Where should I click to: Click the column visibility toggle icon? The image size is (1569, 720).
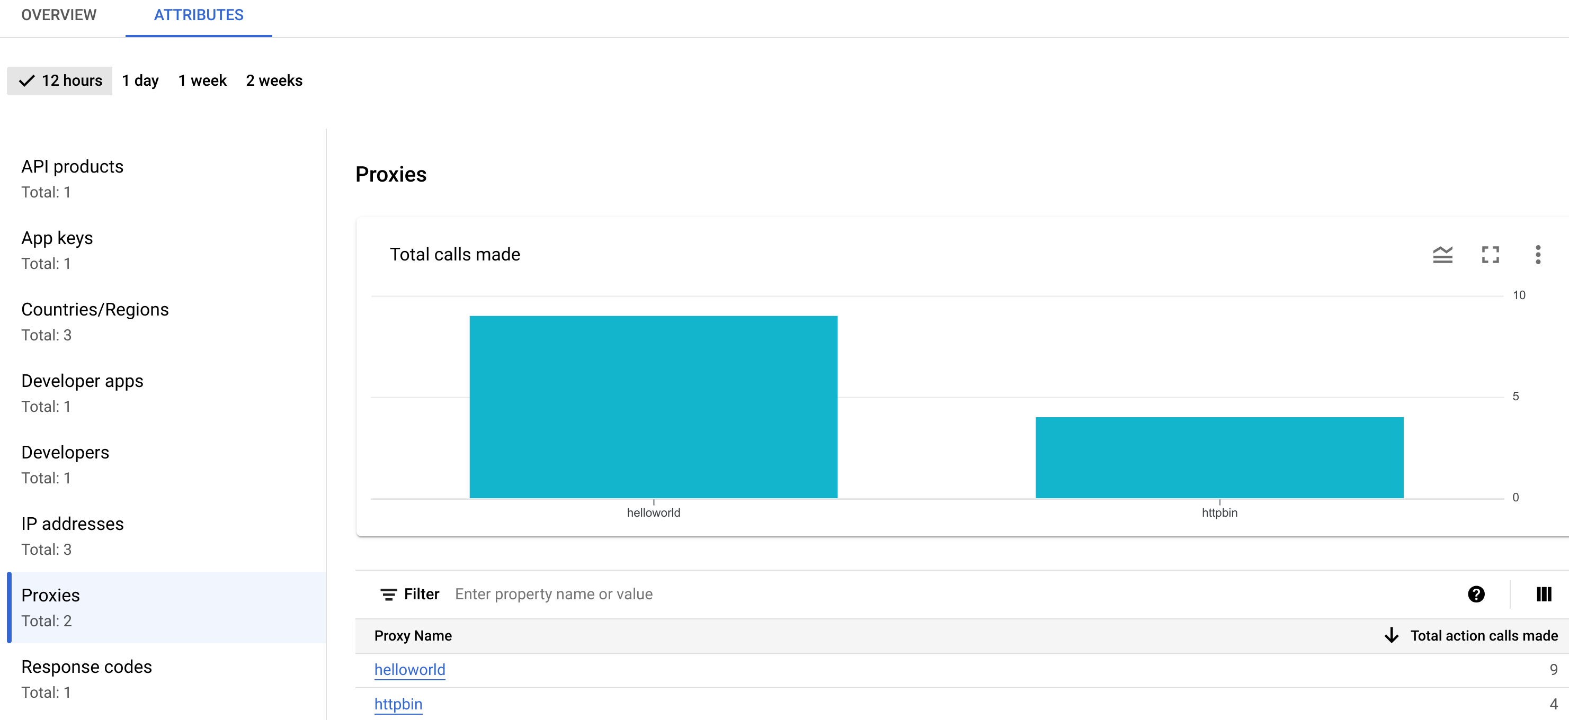[x=1544, y=593]
